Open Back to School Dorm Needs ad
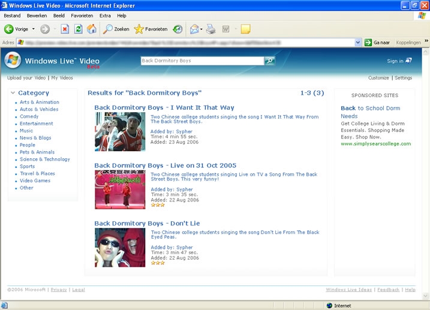 coord(370,112)
